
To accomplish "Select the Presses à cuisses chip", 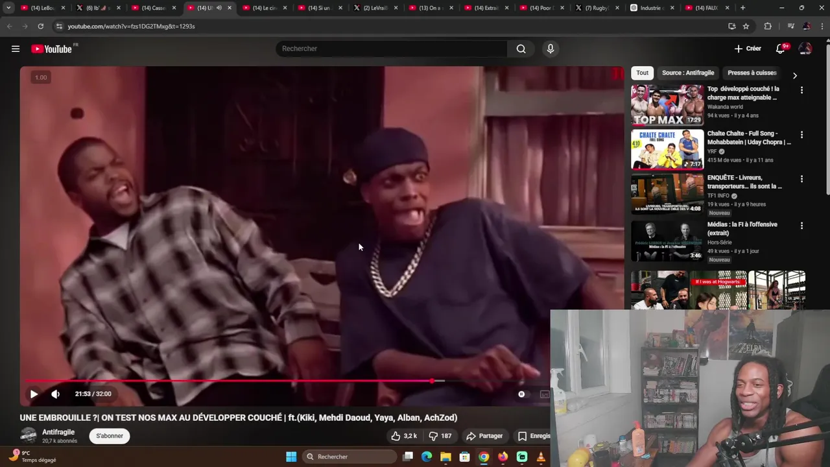I will 752,73.
